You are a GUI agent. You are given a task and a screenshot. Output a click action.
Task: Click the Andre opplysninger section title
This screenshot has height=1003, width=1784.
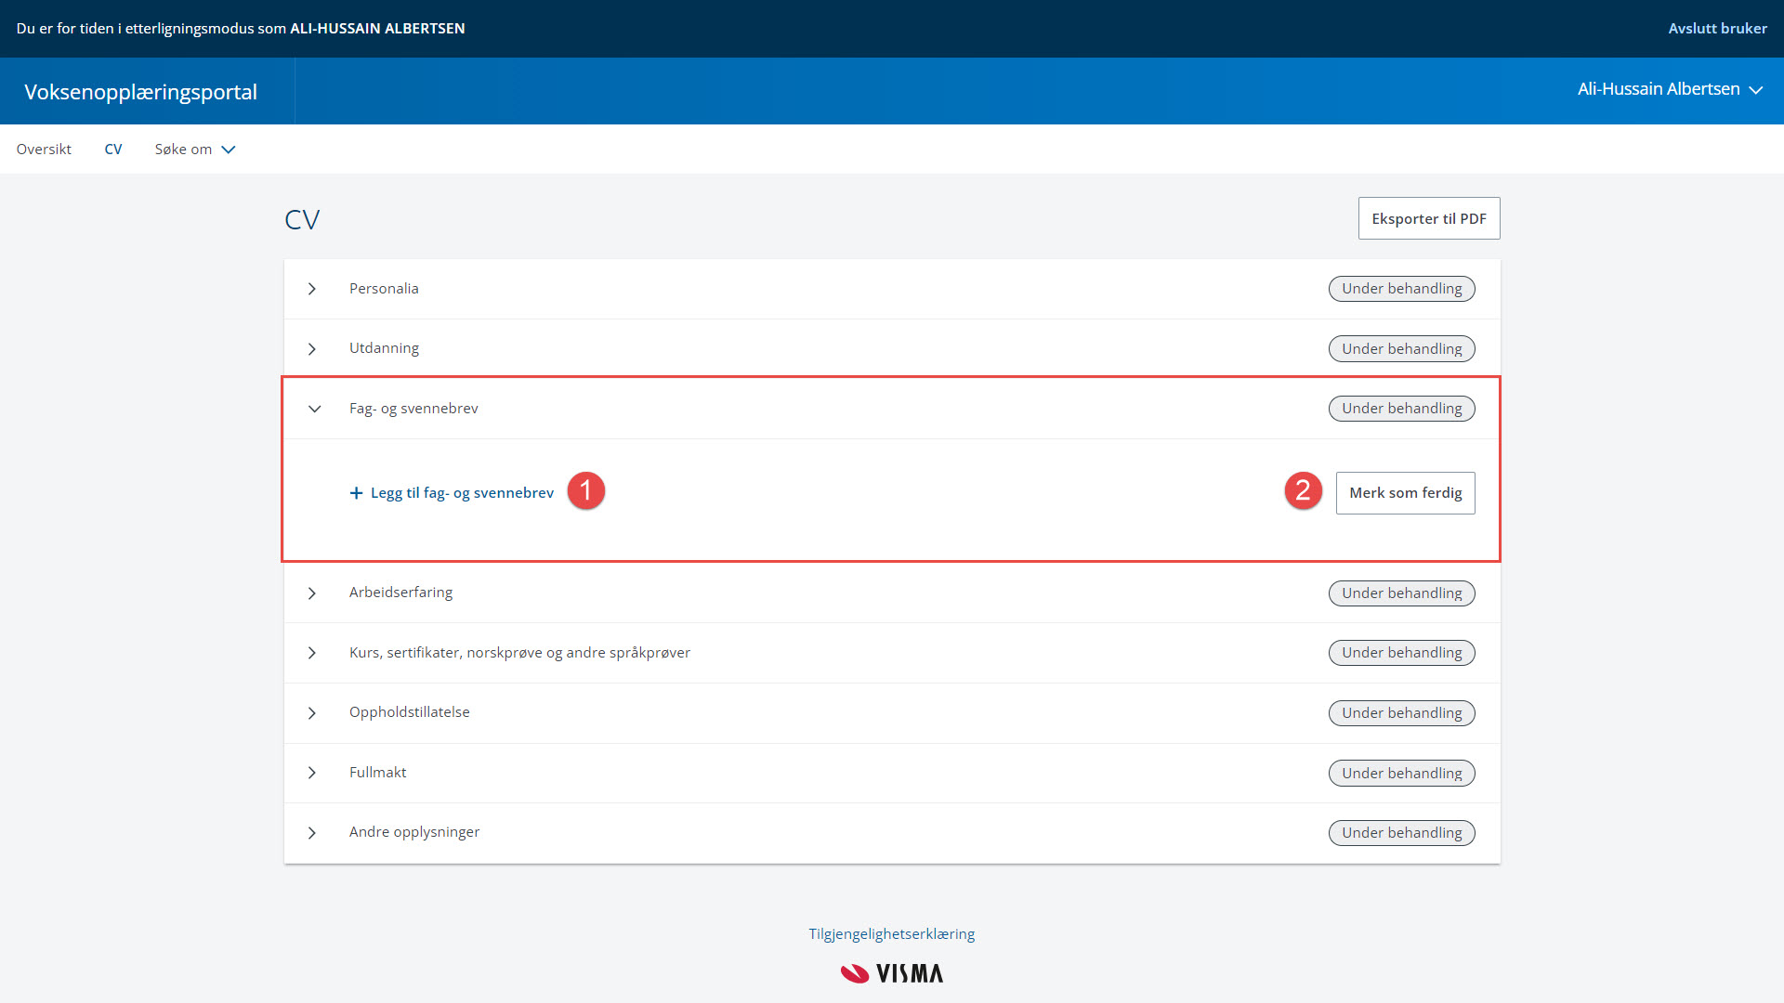(414, 832)
